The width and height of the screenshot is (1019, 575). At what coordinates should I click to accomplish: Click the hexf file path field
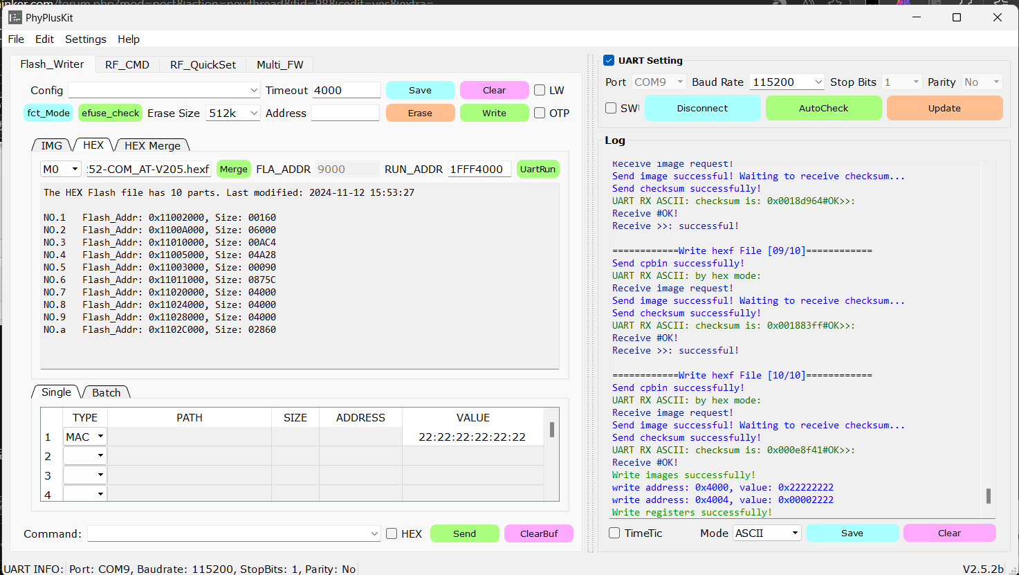pos(149,169)
